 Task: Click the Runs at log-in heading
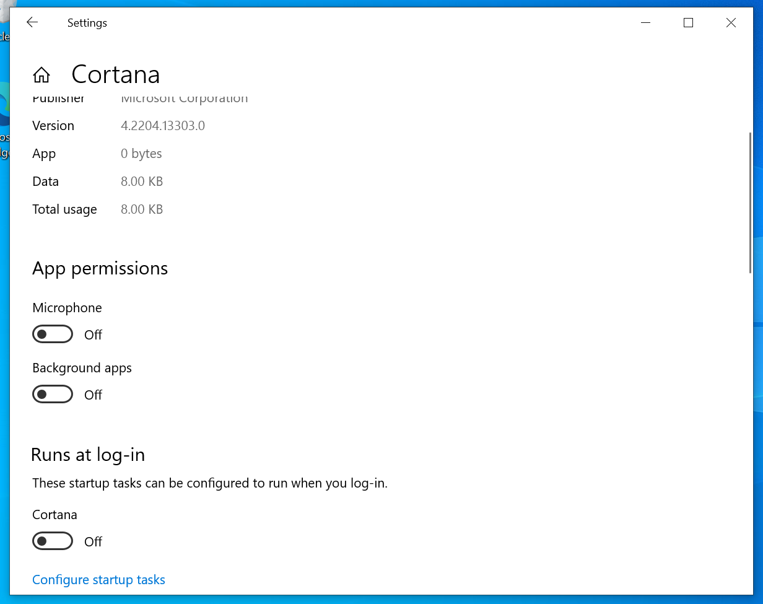pyautogui.click(x=88, y=455)
